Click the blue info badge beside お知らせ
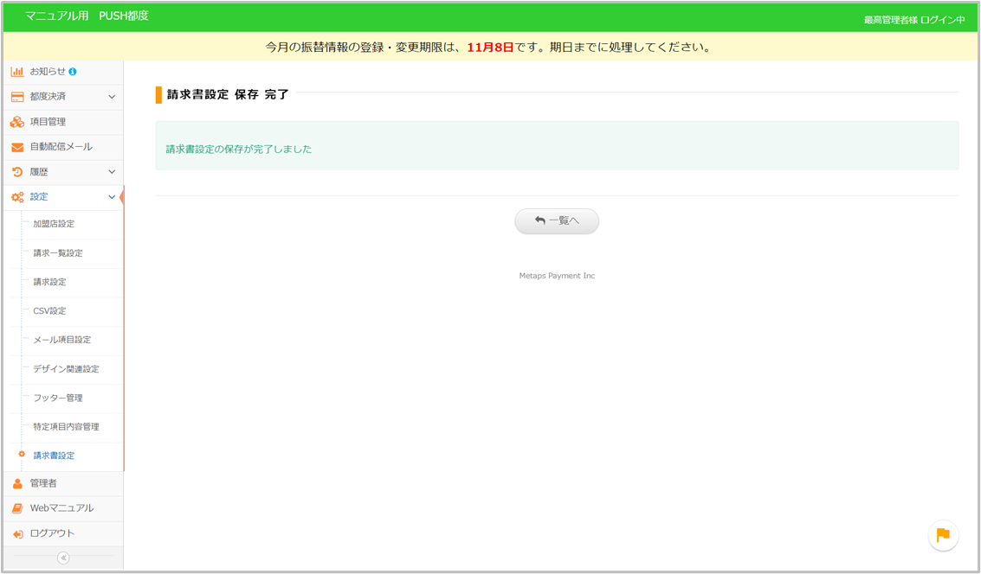The image size is (981, 574). 73,72
